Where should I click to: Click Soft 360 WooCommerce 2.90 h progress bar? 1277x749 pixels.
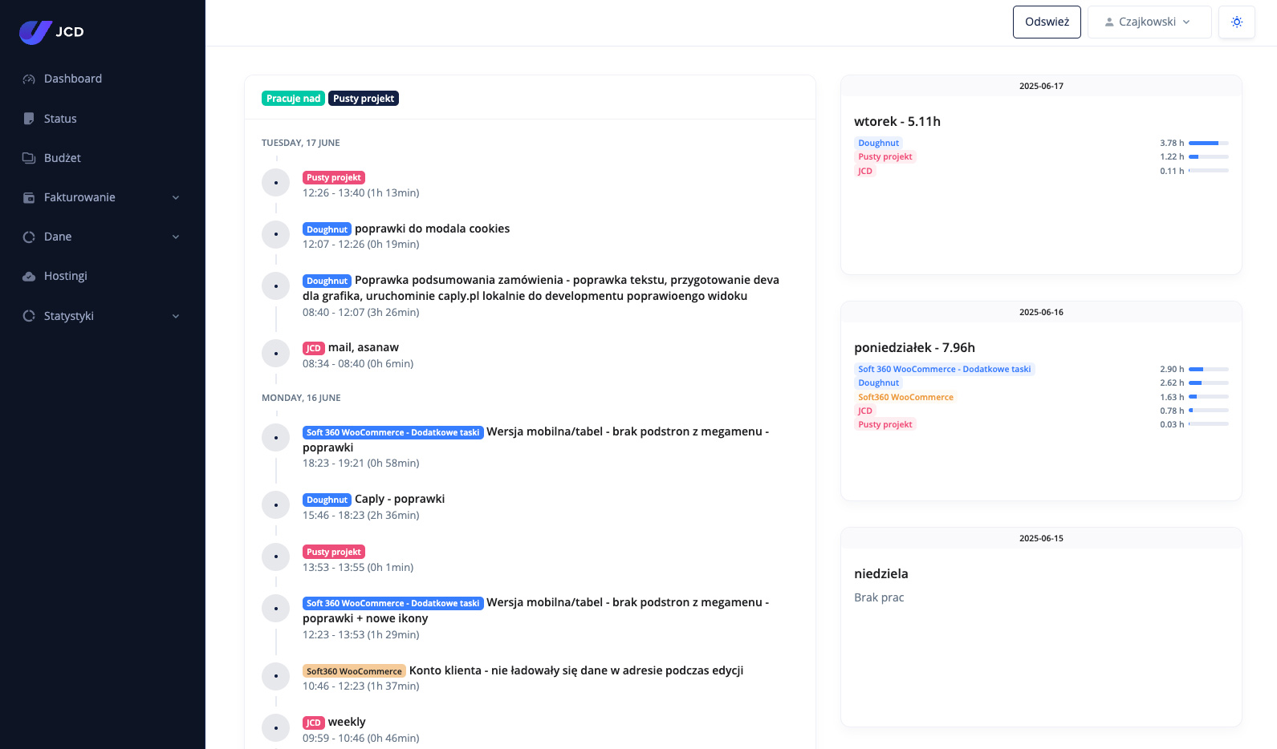coord(1208,369)
